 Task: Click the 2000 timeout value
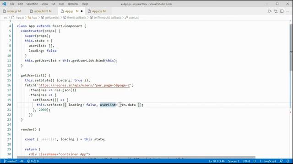tap(43, 110)
